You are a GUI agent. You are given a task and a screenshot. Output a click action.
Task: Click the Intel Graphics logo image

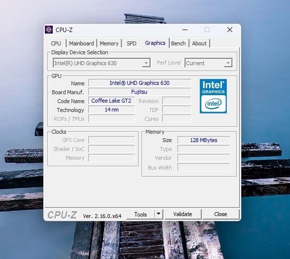tap(213, 96)
